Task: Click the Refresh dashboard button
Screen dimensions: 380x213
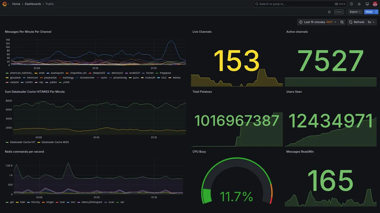Action: tap(356, 22)
